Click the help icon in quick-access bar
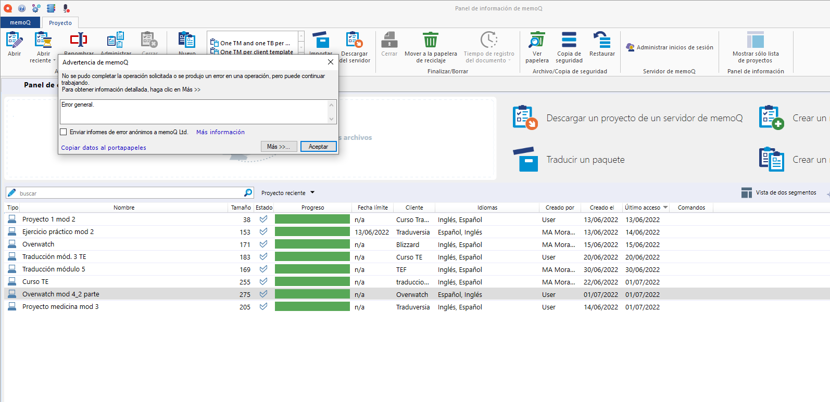 (x=22, y=8)
